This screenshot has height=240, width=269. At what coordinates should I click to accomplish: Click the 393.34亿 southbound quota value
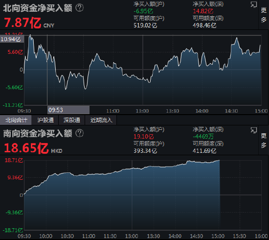click(x=145, y=151)
